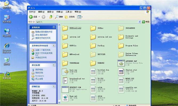Click Make a new folder (创建一个新文件夹) link
Image resolution: width=178 pixels, height=106 pixels.
tap(43, 50)
